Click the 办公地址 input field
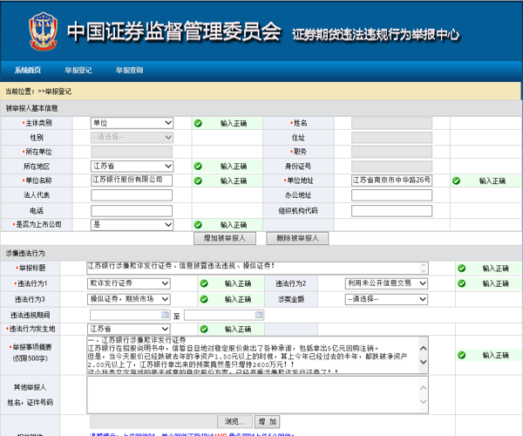Viewport: 523px width, 436px height. coord(391,195)
